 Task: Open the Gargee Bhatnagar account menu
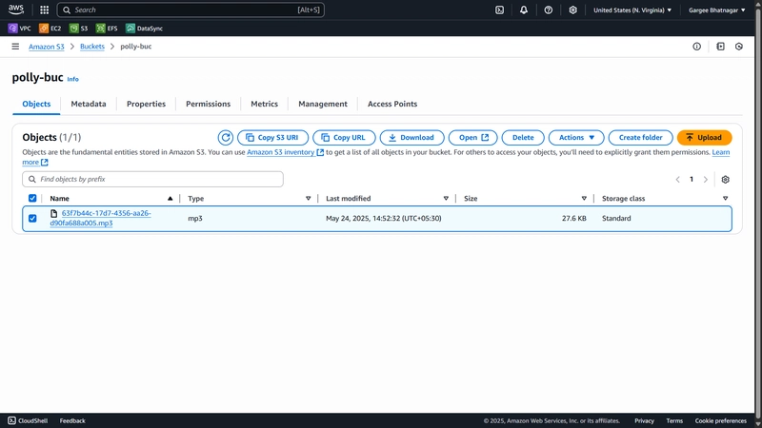[716, 10]
